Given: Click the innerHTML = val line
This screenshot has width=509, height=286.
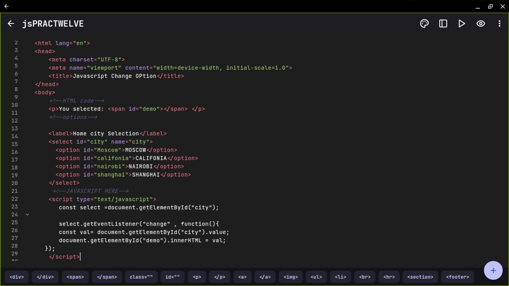Looking at the screenshot, I should point(142,240).
